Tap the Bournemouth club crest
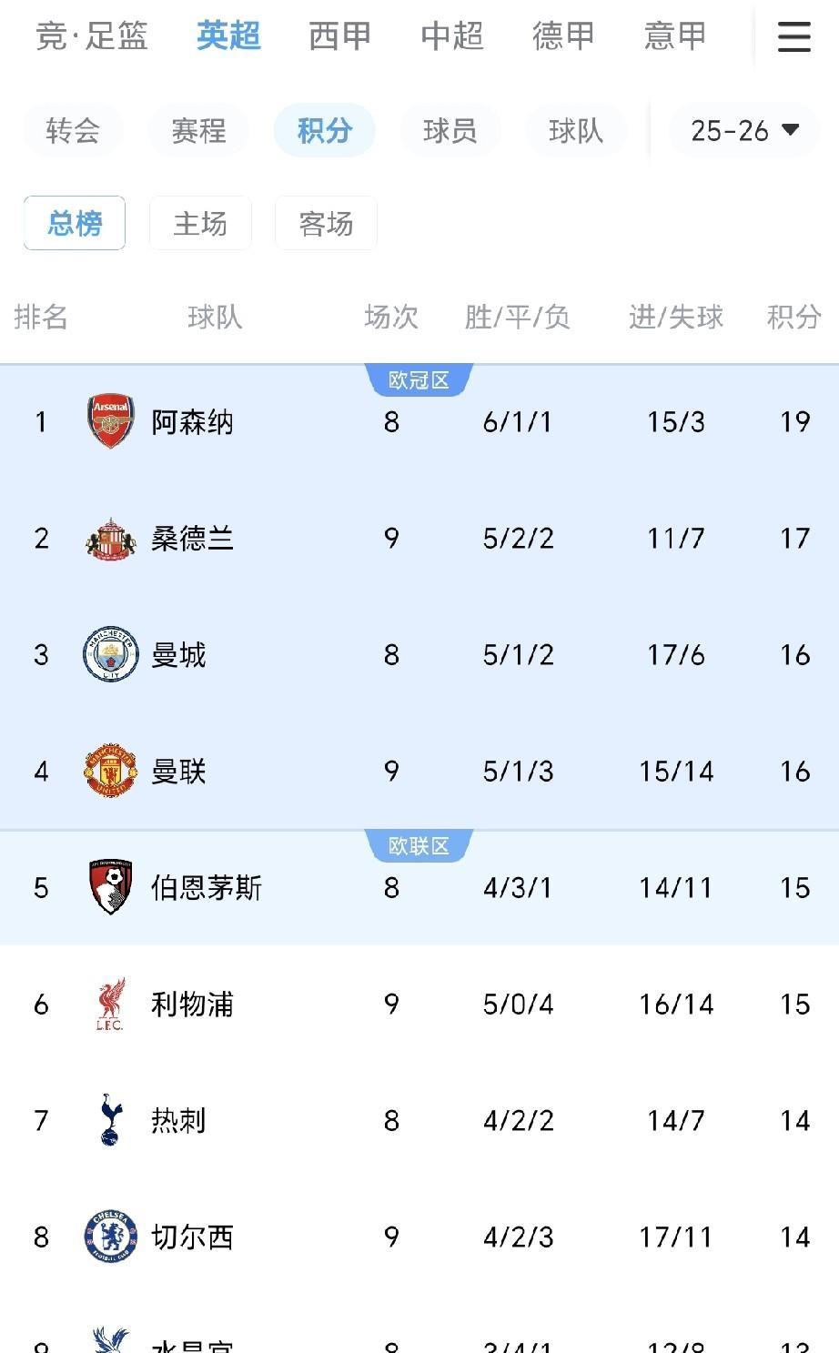The height and width of the screenshot is (1353, 839). click(x=110, y=887)
